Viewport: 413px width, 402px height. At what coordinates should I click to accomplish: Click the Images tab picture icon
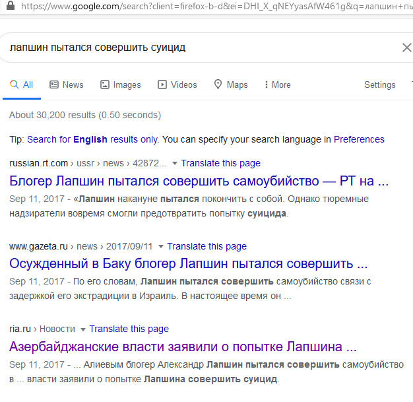104,84
